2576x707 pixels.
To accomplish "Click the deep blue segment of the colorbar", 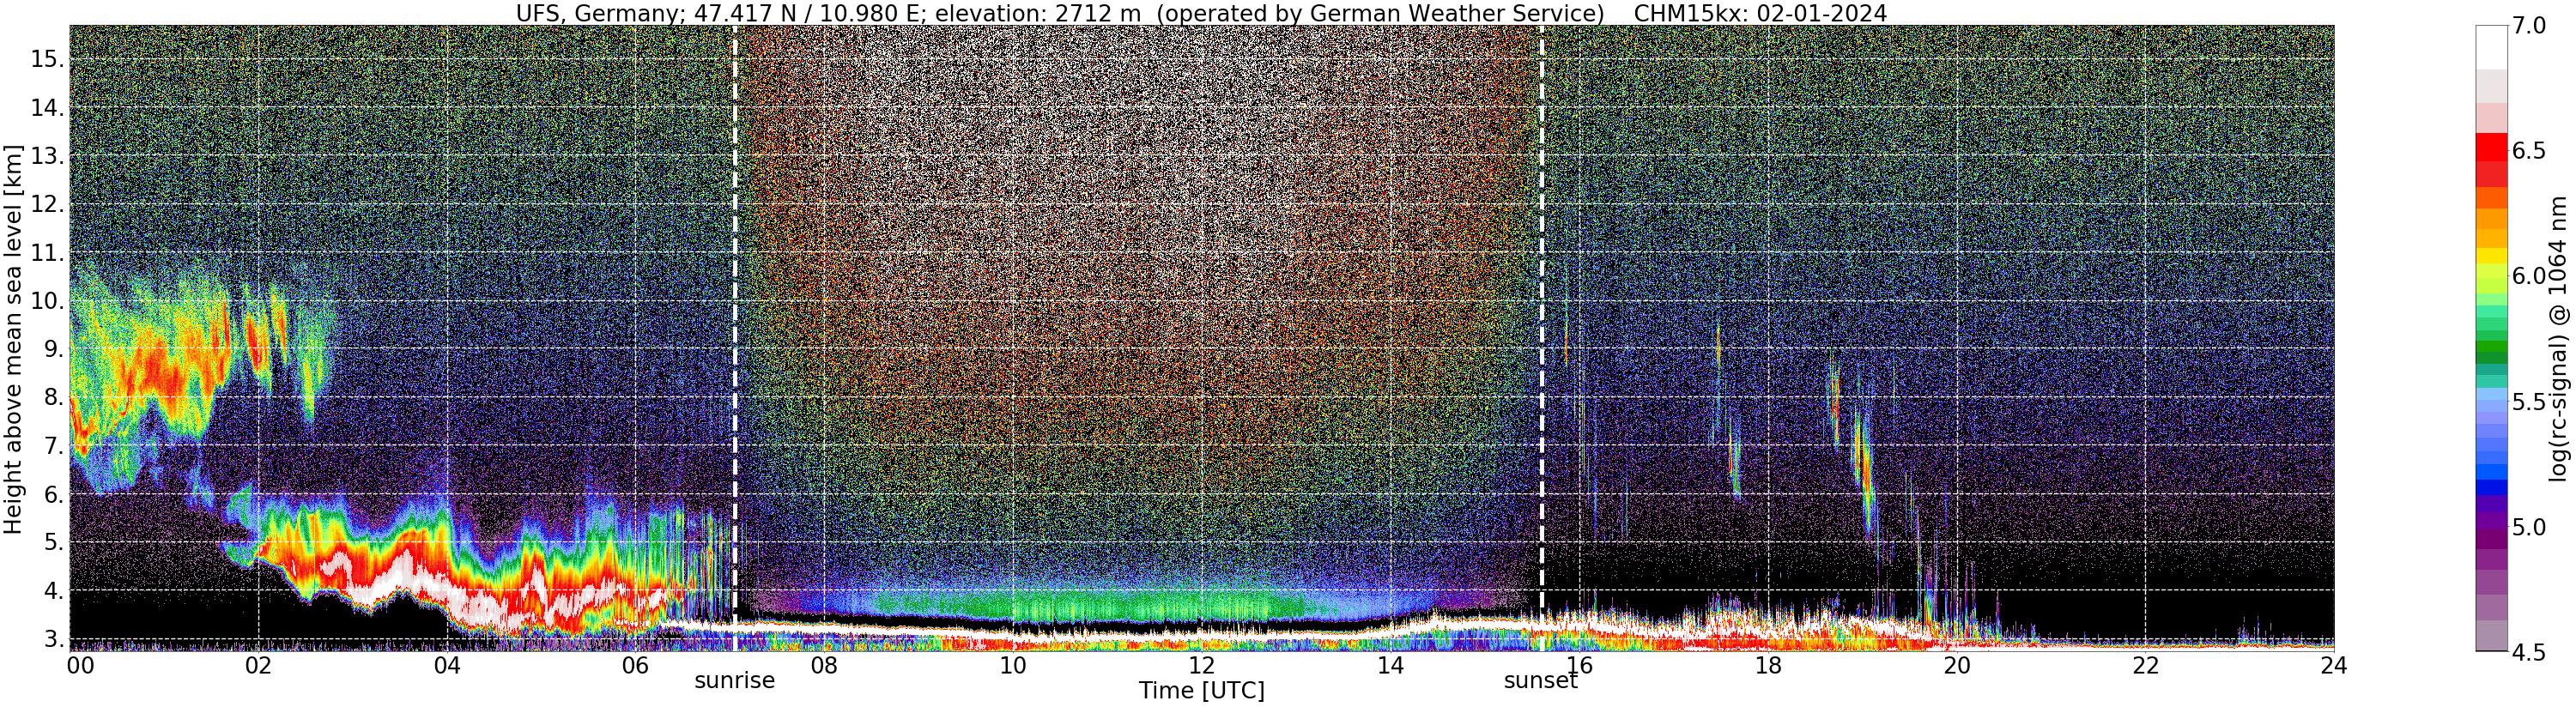I will 2491,489.
